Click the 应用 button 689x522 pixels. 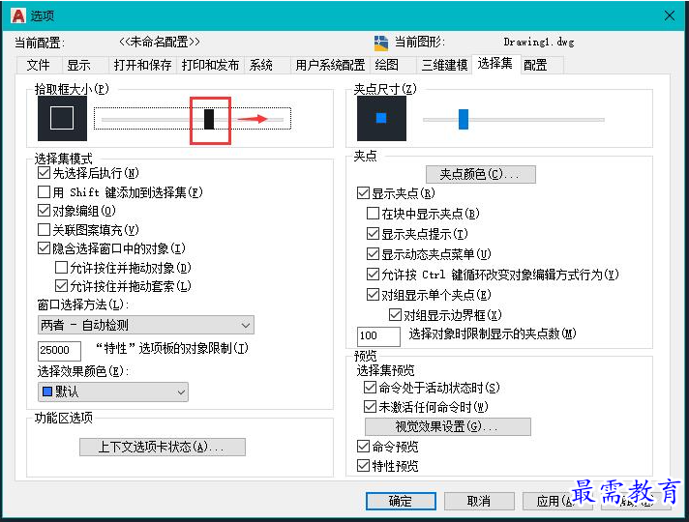pos(557,501)
